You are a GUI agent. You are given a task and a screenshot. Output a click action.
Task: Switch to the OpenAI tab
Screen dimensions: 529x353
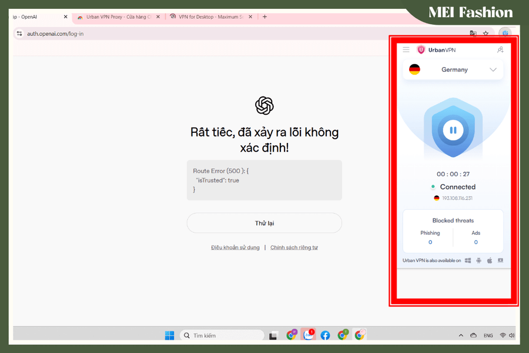(37, 17)
